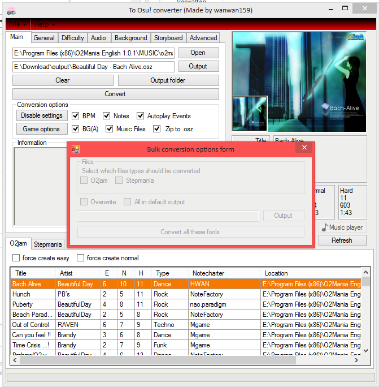Image resolution: width=379 pixels, height=387 pixels.
Task: Toggle the Music Files checkbox
Action: pos(110,129)
